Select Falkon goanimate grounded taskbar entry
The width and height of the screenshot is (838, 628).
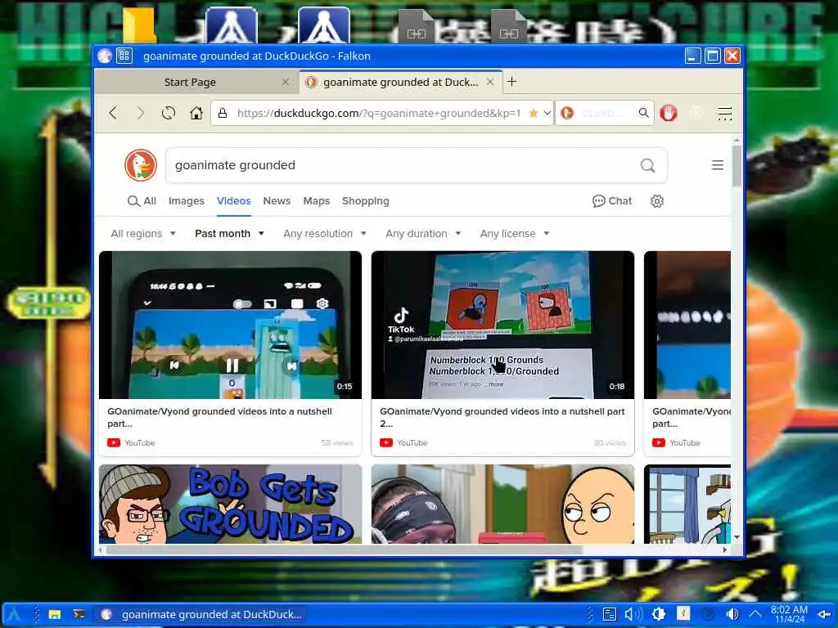click(202, 615)
